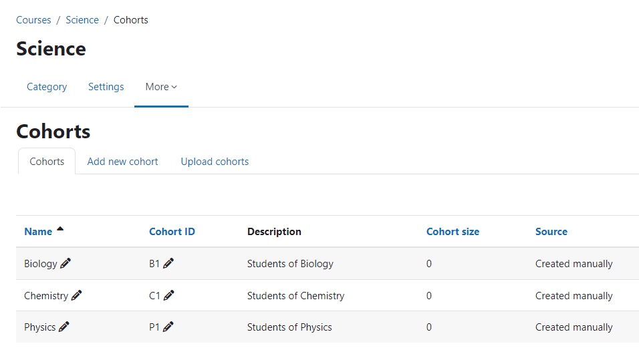This screenshot has height=352, width=639.
Task: Edit the Physics cohort name pencil icon
Action: 63,327
